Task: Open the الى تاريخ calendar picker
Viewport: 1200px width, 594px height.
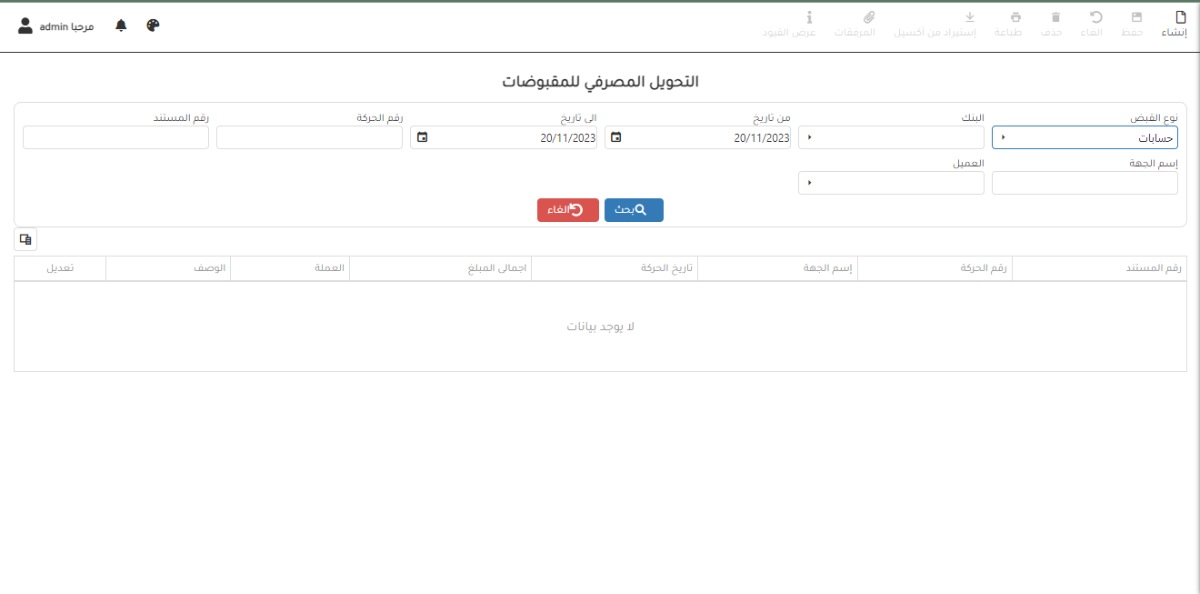Action: click(x=422, y=137)
